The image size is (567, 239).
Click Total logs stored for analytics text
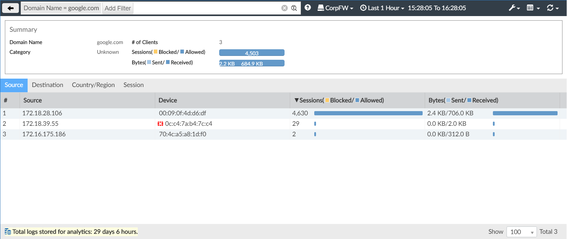point(75,232)
